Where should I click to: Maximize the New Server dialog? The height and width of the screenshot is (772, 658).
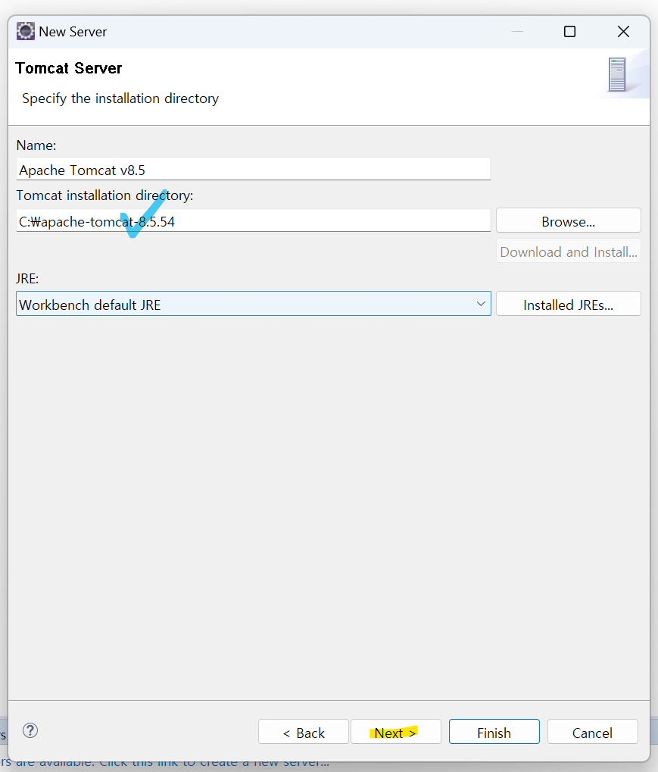click(x=569, y=32)
